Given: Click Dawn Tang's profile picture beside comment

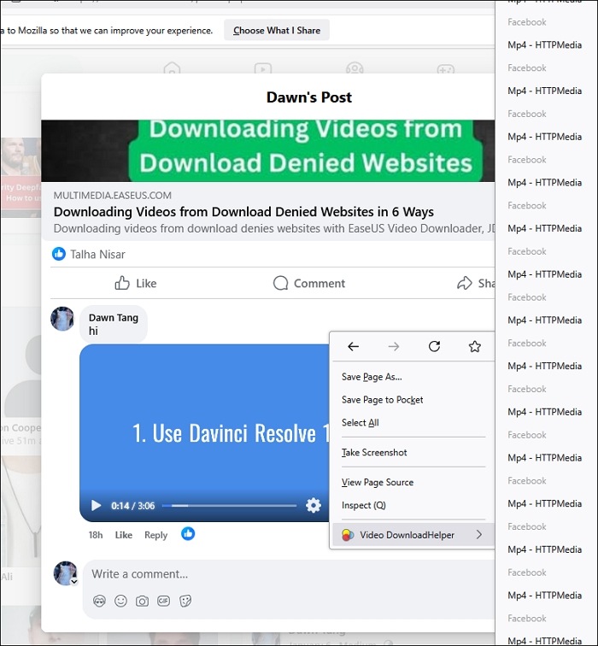Looking at the screenshot, I should [62, 319].
